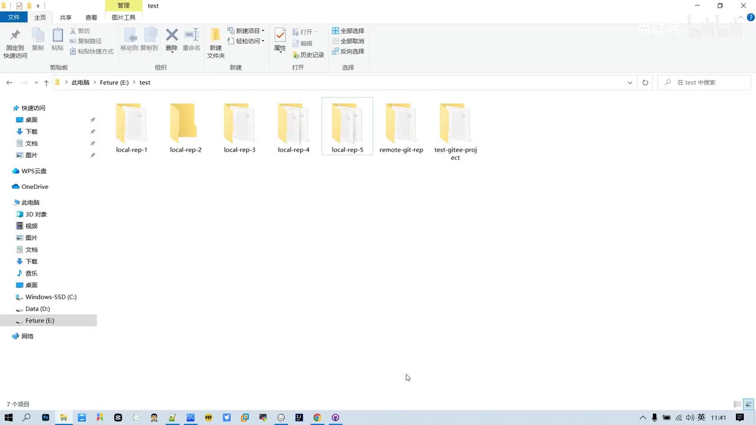Select the local-rep-4 folder

(294, 127)
